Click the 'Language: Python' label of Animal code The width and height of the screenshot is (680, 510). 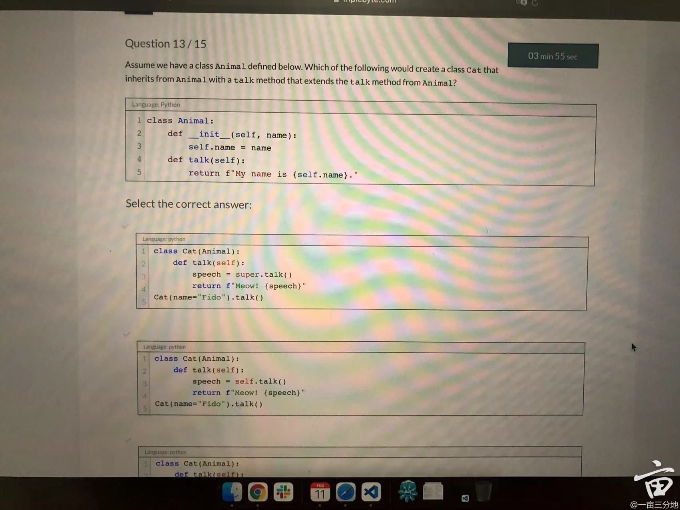coord(156,105)
